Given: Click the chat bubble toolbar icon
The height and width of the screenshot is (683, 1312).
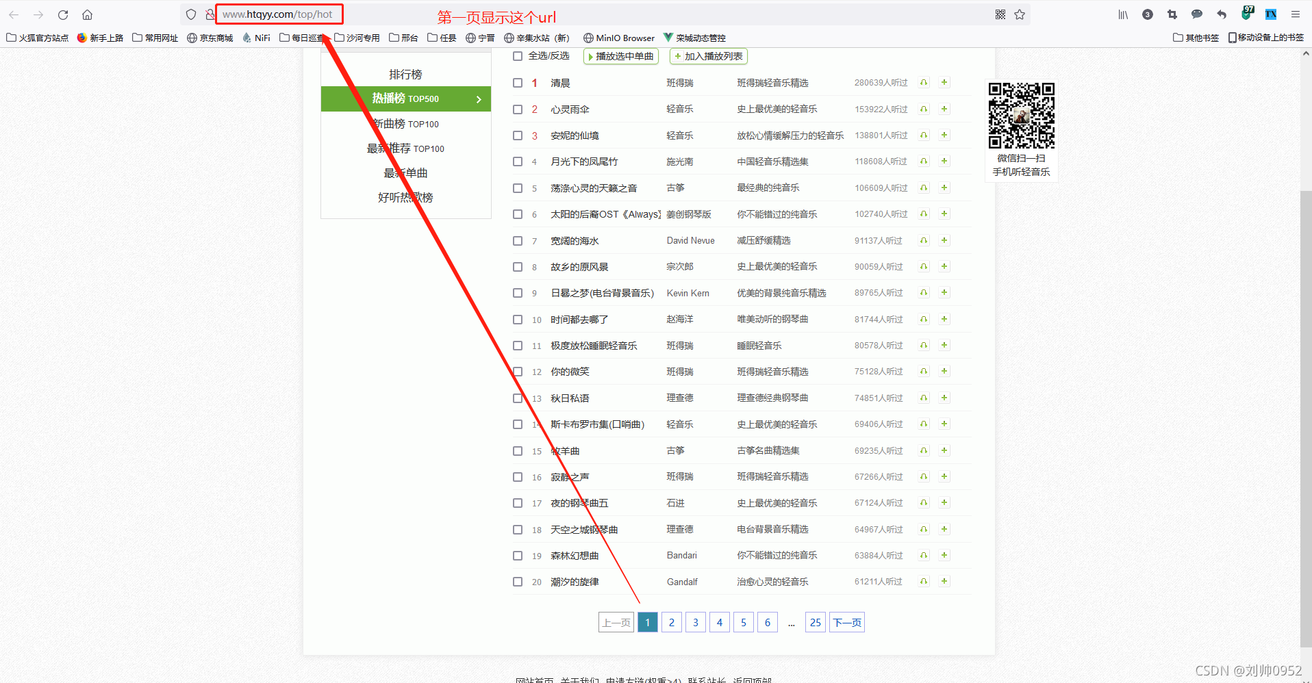Looking at the screenshot, I should coord(1197,14).
